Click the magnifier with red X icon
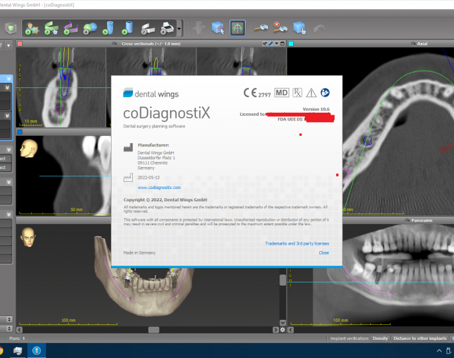The image size is (454, 358). click(x=280, y=27)
